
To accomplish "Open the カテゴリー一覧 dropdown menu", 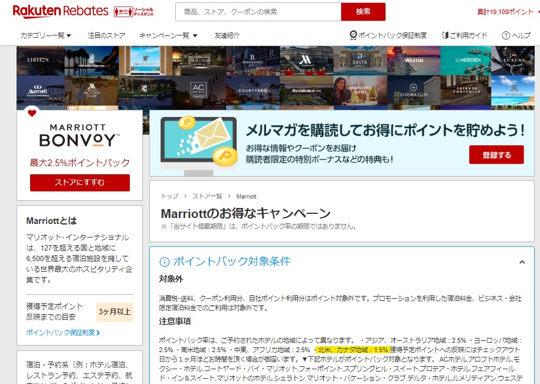I will click(46, 35).
